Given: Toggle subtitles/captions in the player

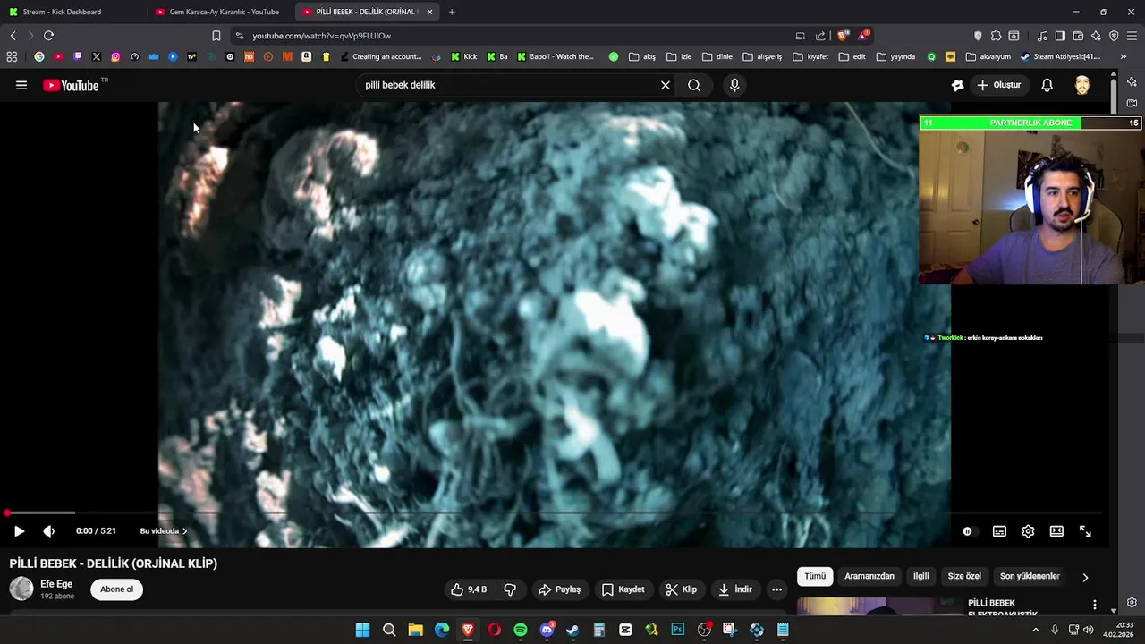Looking at the screenshot, I should click(999, 531).
